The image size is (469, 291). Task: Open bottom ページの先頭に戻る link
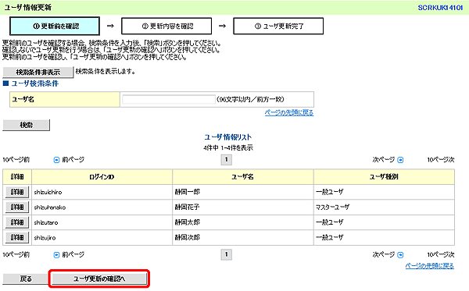point(429,265)
